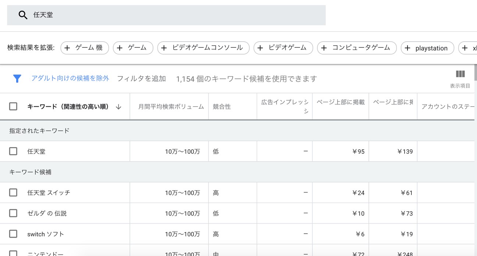Add ゲーム chip to broaden search
Image resolution: width=477 pixels, height=256 pixels.
tap(133, 48)
